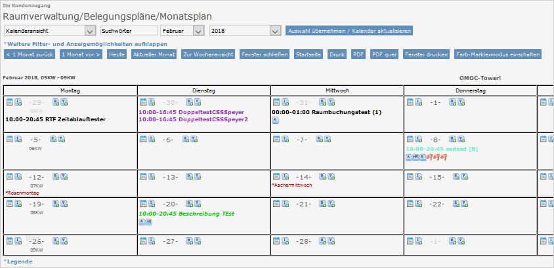Image resolution: width=554 pixels, height=268 pixels.
Task: Go to Startseite
Action: tap(309, 54)
